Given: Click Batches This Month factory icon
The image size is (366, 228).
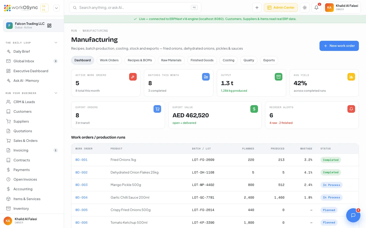Looking at the screenshot, I should pyautogui.click(x=206, y=77).
